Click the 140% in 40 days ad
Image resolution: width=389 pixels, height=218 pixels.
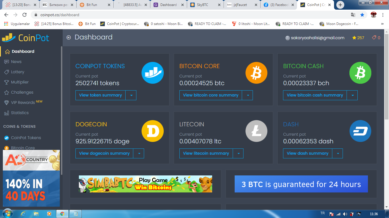(x=31, y=178)
